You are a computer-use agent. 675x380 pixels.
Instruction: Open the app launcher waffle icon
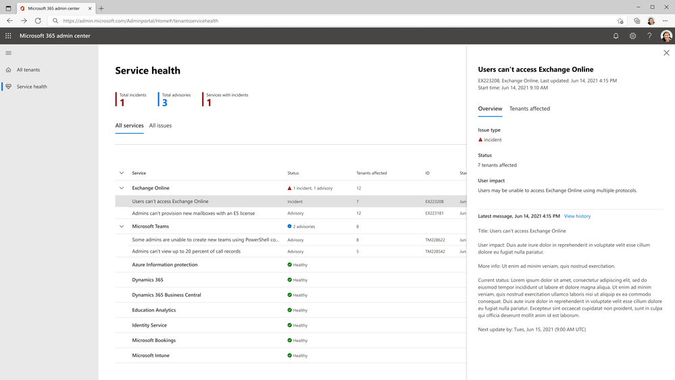pos(8,36)
